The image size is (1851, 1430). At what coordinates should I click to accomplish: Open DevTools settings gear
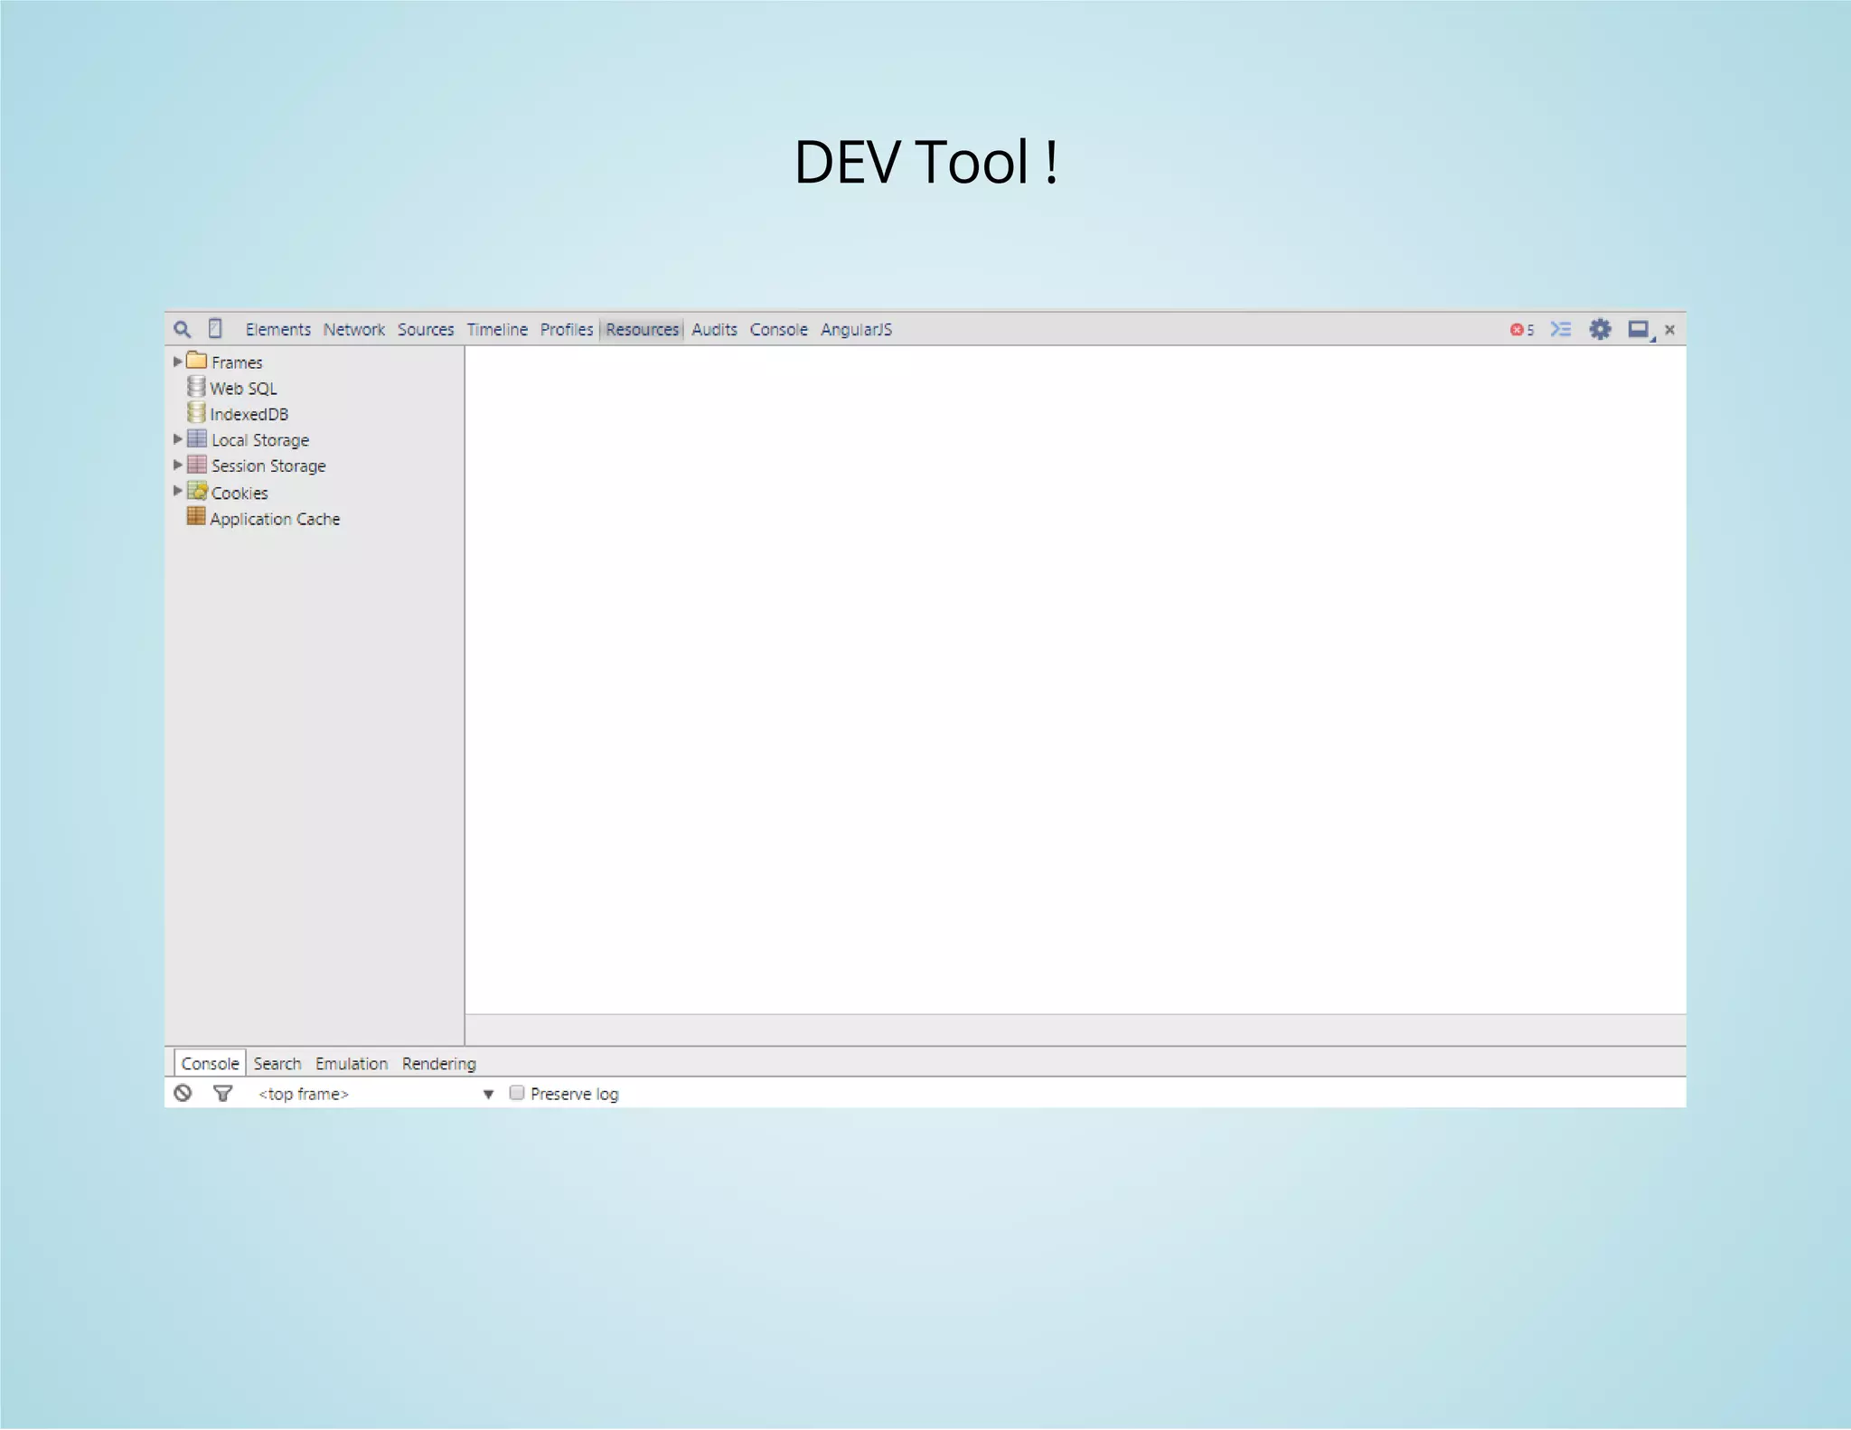(x=1600, y=330)
